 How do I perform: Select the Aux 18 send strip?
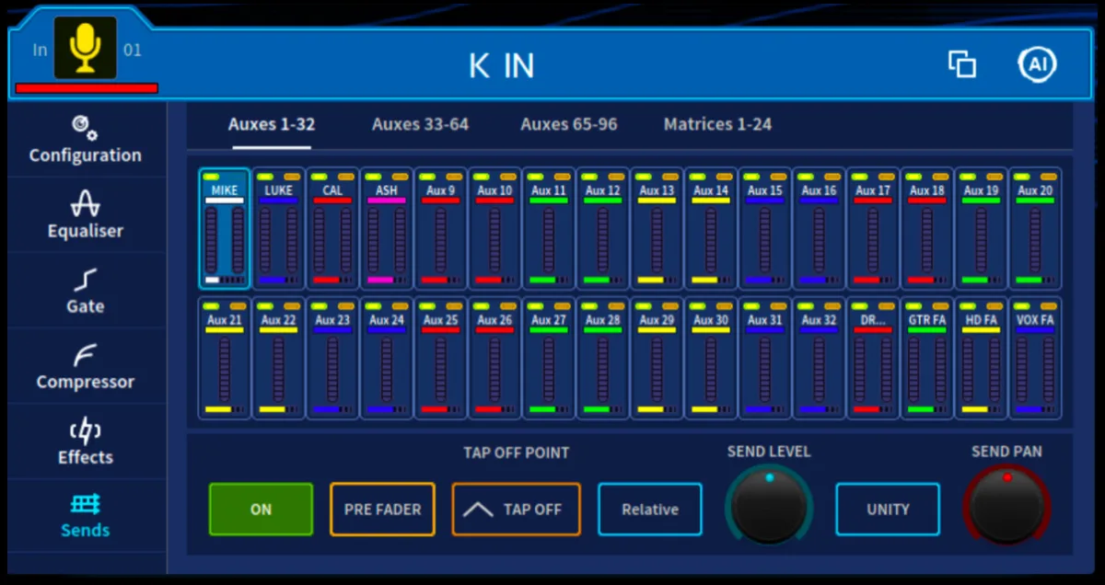pyautogui.click(x=927, y=229)
